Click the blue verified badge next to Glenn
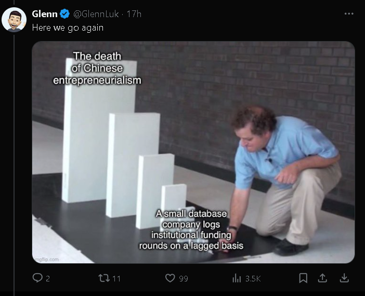 pyautogui.click(x=66, y=14)
